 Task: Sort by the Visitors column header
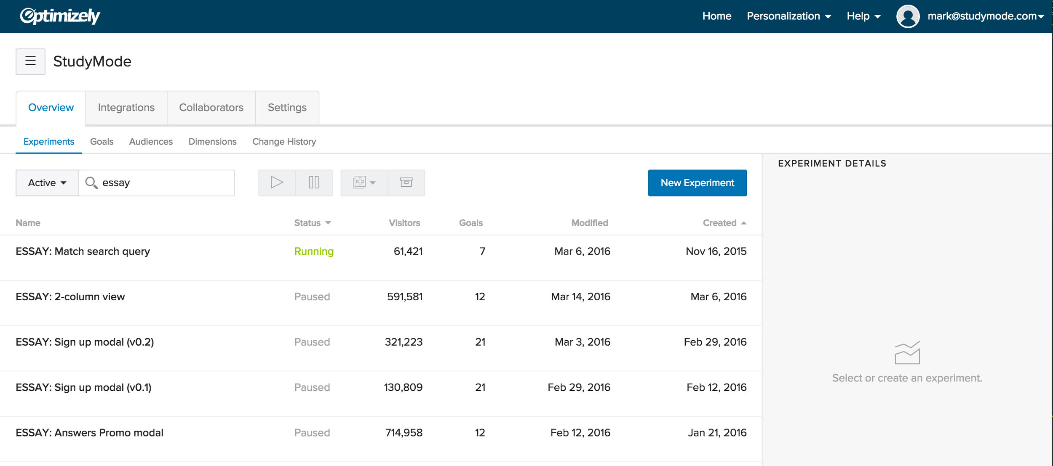tap(404, 223)
